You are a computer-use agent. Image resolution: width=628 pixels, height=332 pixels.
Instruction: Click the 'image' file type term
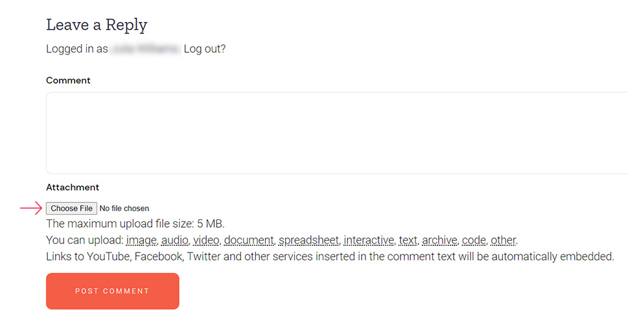point(141,240)
